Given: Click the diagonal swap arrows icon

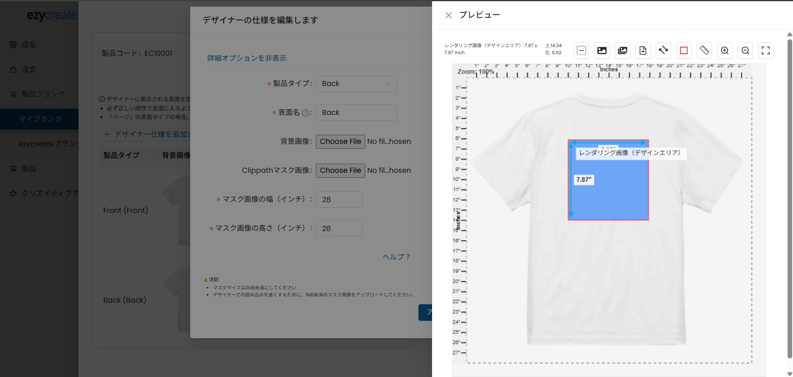Looking at the screenshot, I should 663,50.
